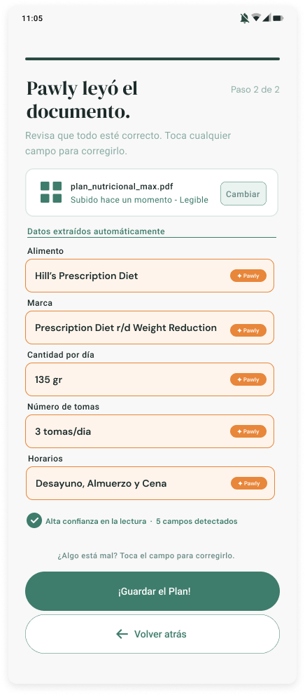Viewport: 305px width, 695px height.
Task: Tap the battery icon in the status bar
Action: click(278, 18)
